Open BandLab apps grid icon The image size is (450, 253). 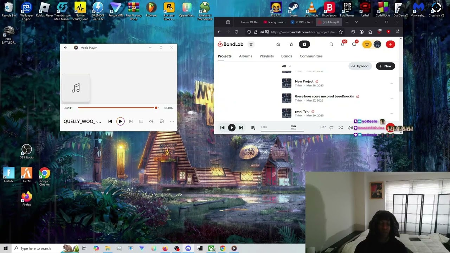(x=251, y=44)
